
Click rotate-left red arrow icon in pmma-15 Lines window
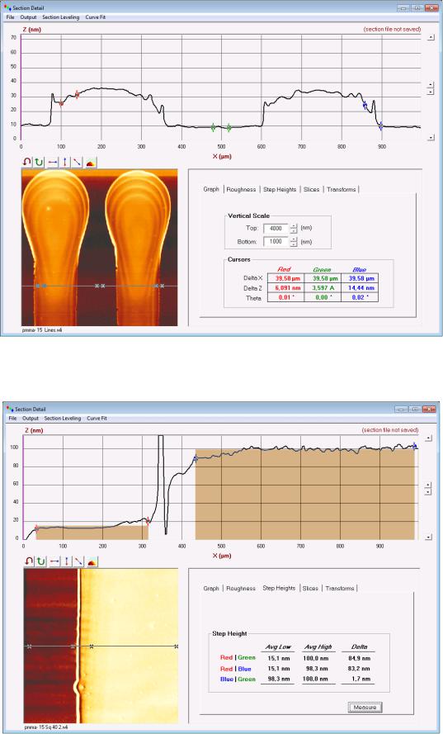26,162
